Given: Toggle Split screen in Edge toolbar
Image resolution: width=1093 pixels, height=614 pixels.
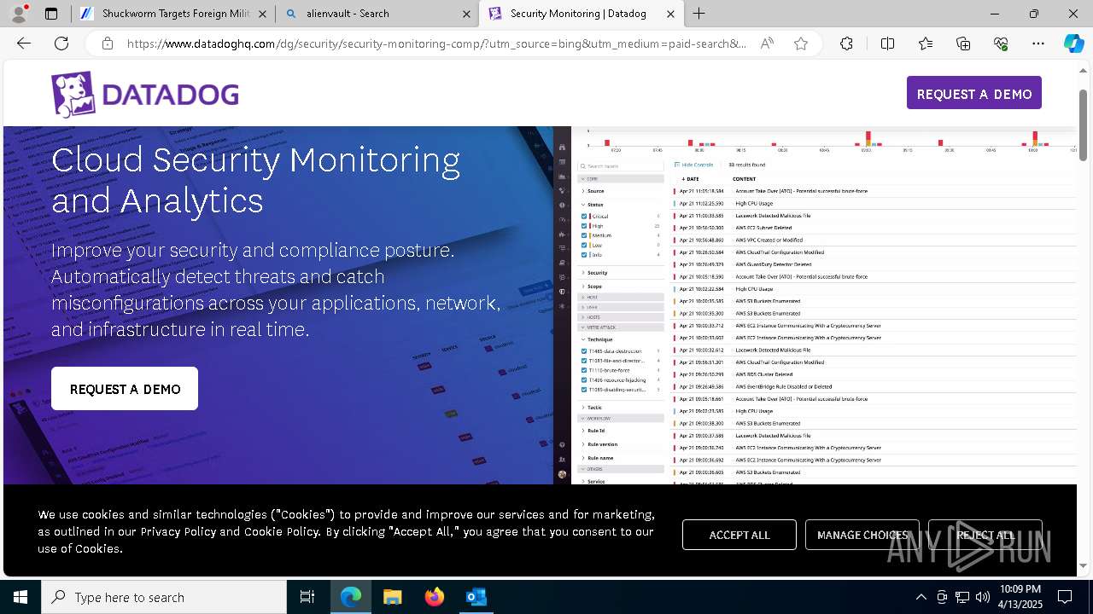Looking at the screenshot, I should point(887,43).
